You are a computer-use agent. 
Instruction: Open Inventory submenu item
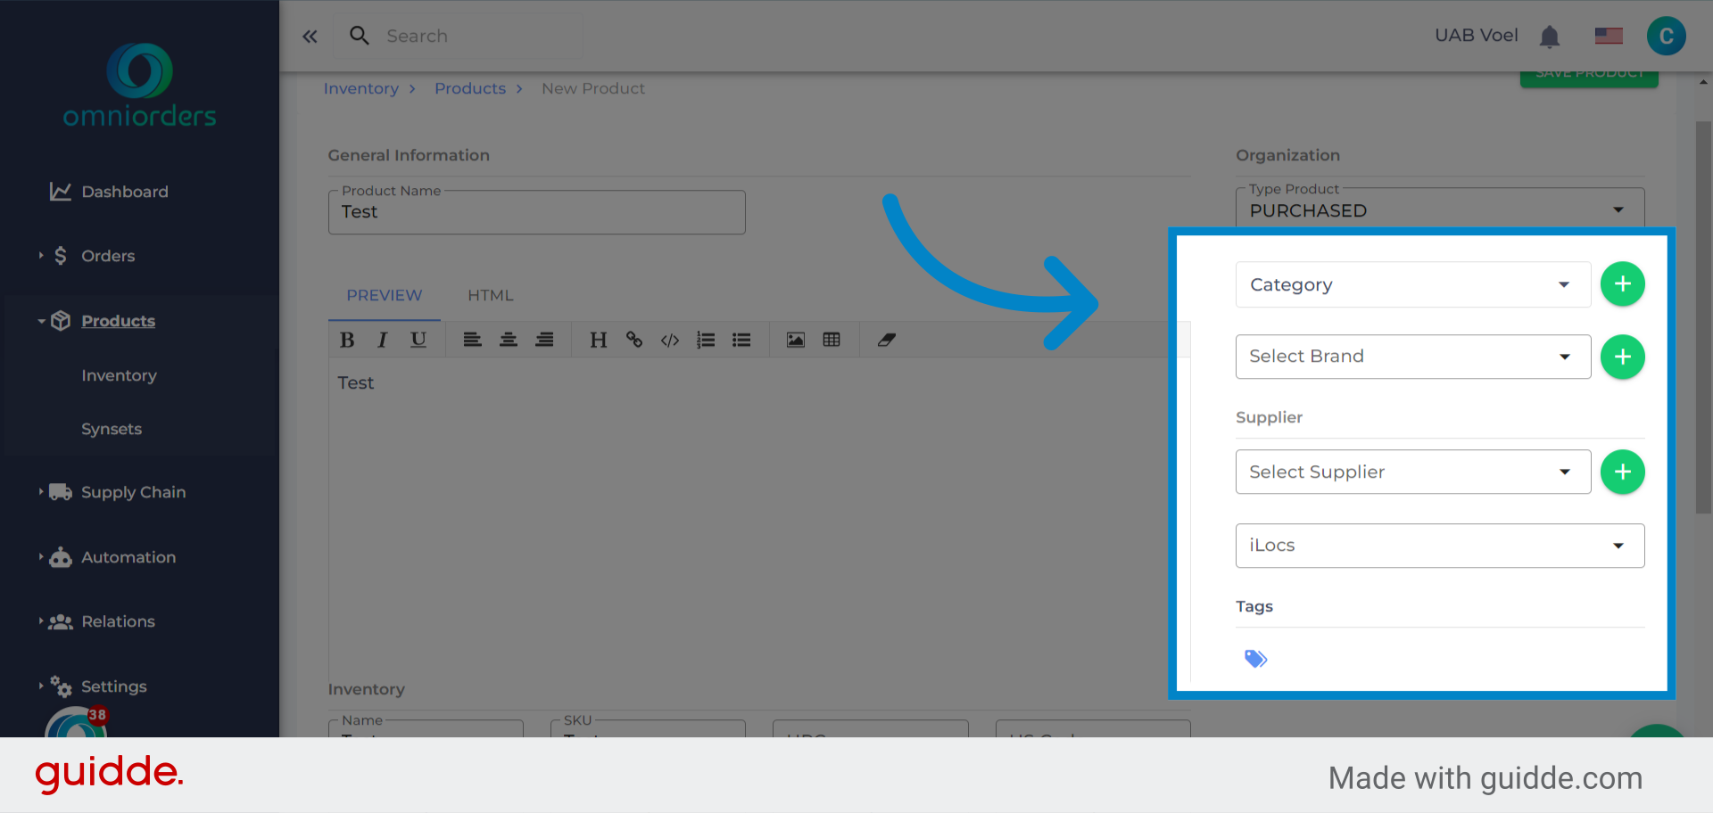tap(119, 375)
